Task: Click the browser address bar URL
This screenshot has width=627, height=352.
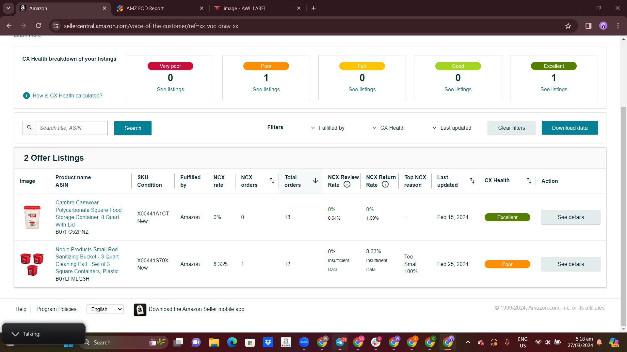Action: 151,26
